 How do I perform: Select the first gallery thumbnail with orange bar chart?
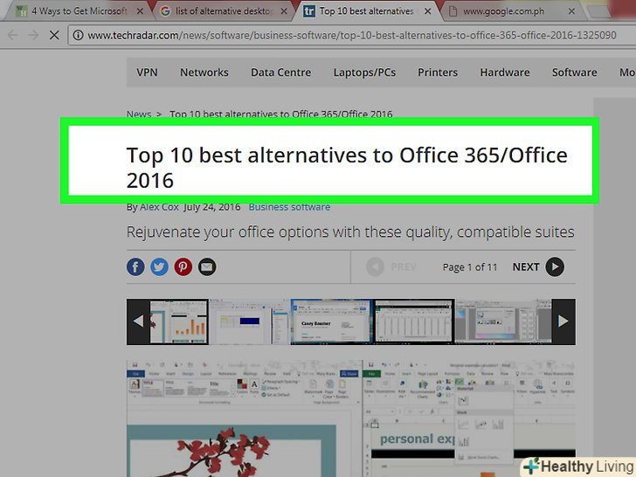point(178,322)
